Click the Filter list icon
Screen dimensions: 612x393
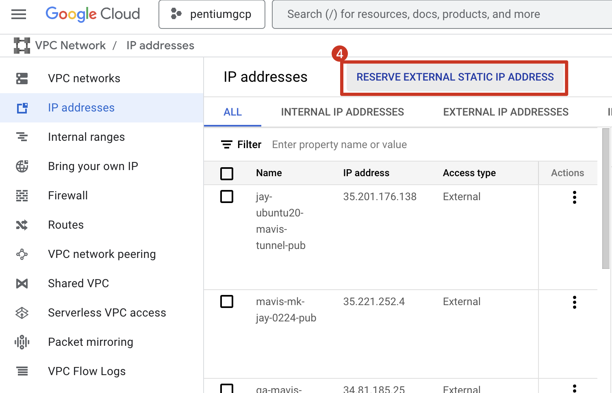(x=226, y=144)
